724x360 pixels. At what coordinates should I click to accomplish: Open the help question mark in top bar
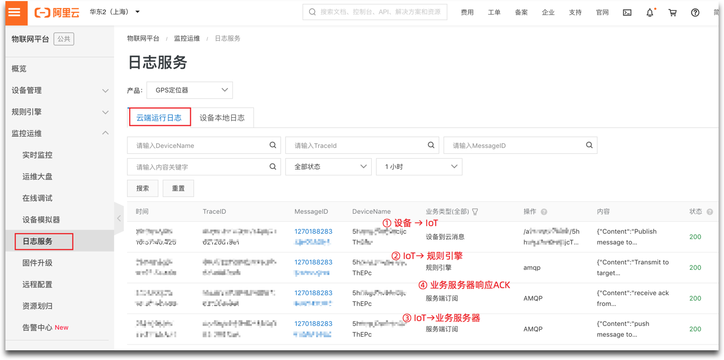point(695,12)
